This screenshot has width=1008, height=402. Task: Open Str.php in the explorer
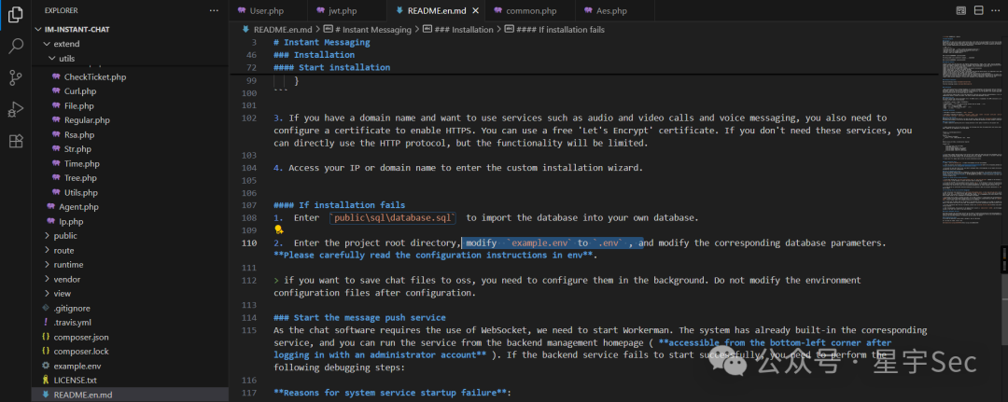click(x=77, y=149)
